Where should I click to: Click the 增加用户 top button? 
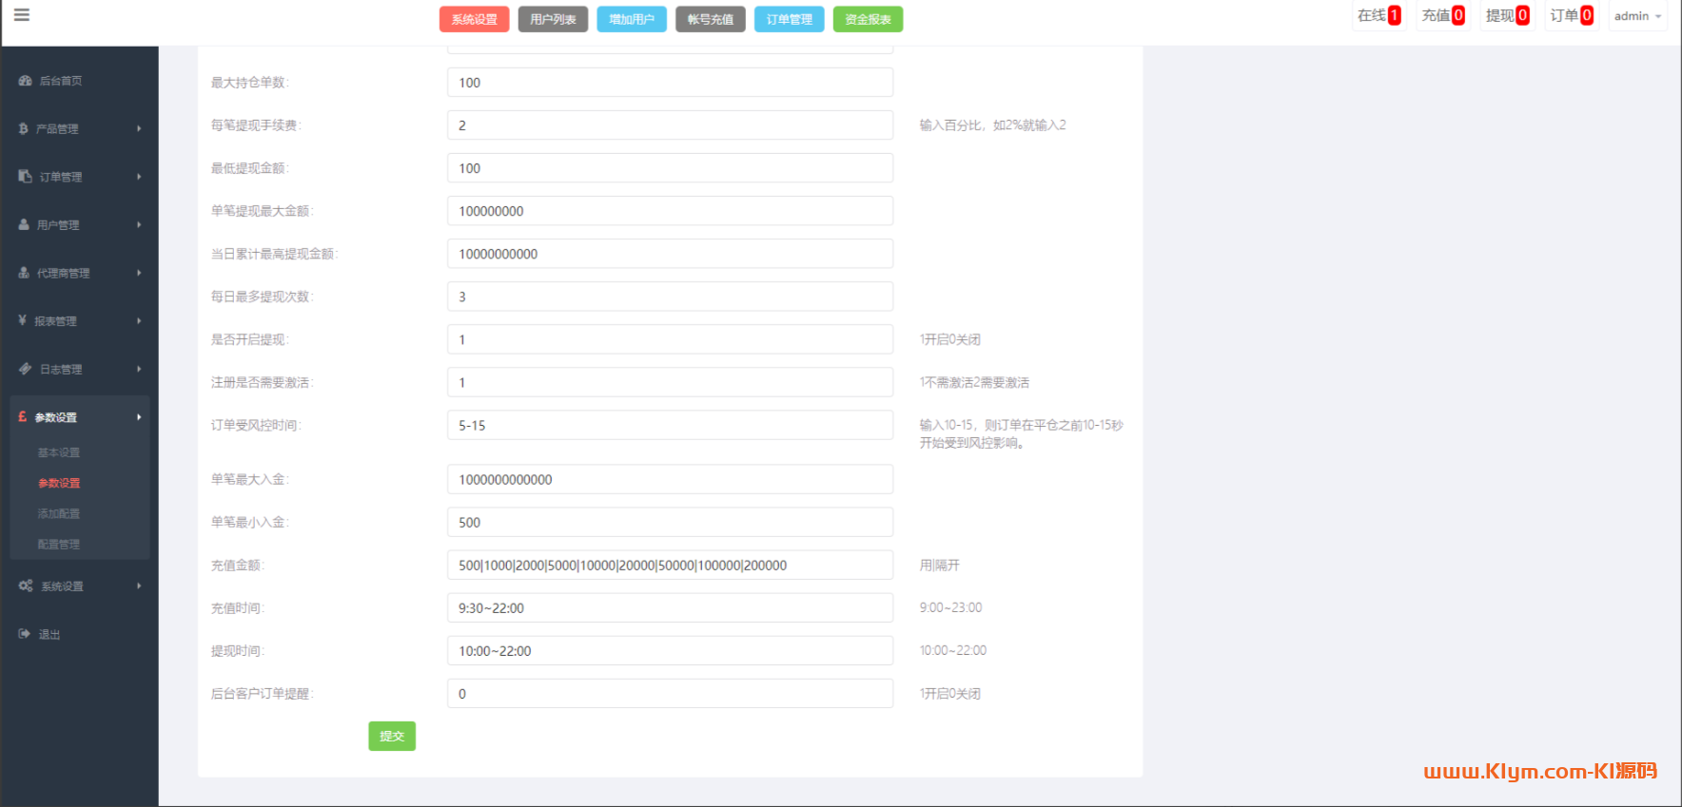point(632,19)
